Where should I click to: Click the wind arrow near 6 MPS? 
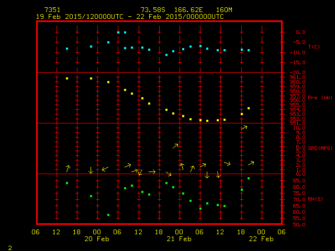pos(176,146)
